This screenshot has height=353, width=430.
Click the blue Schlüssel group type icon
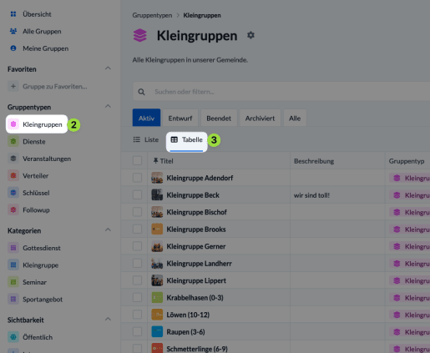point(13,193)
